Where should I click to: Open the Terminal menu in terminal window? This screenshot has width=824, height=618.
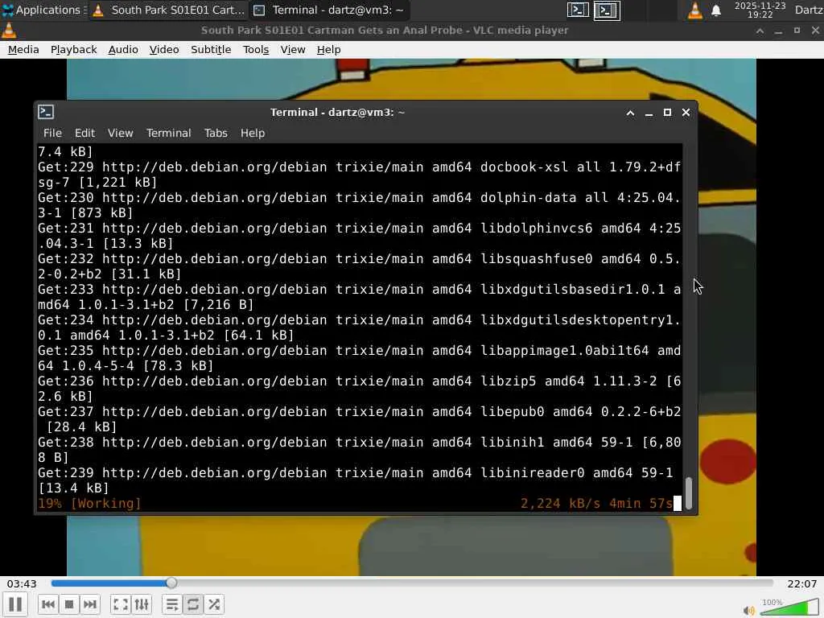(169, 133)
